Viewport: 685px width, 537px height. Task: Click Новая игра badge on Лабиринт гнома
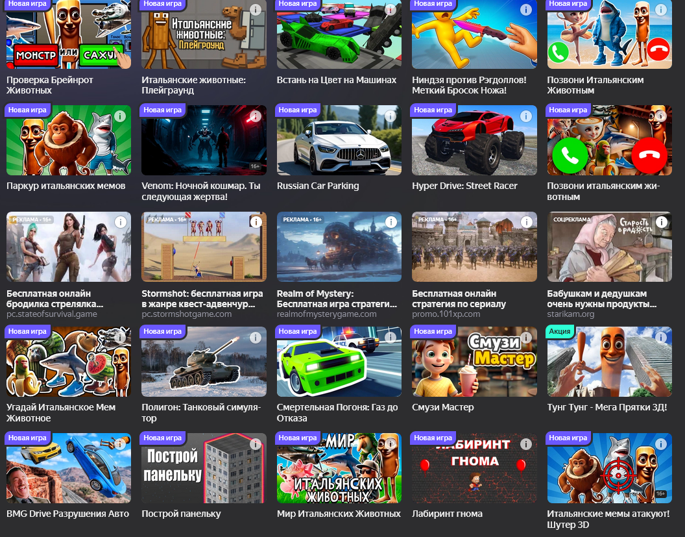[433, 438]
